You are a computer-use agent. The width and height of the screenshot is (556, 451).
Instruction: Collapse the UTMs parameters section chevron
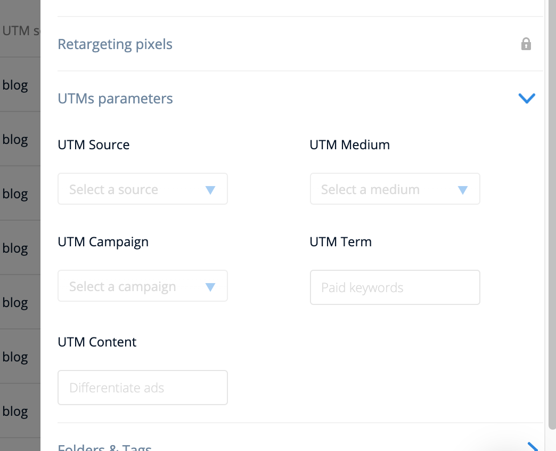(x=526, y=98)
